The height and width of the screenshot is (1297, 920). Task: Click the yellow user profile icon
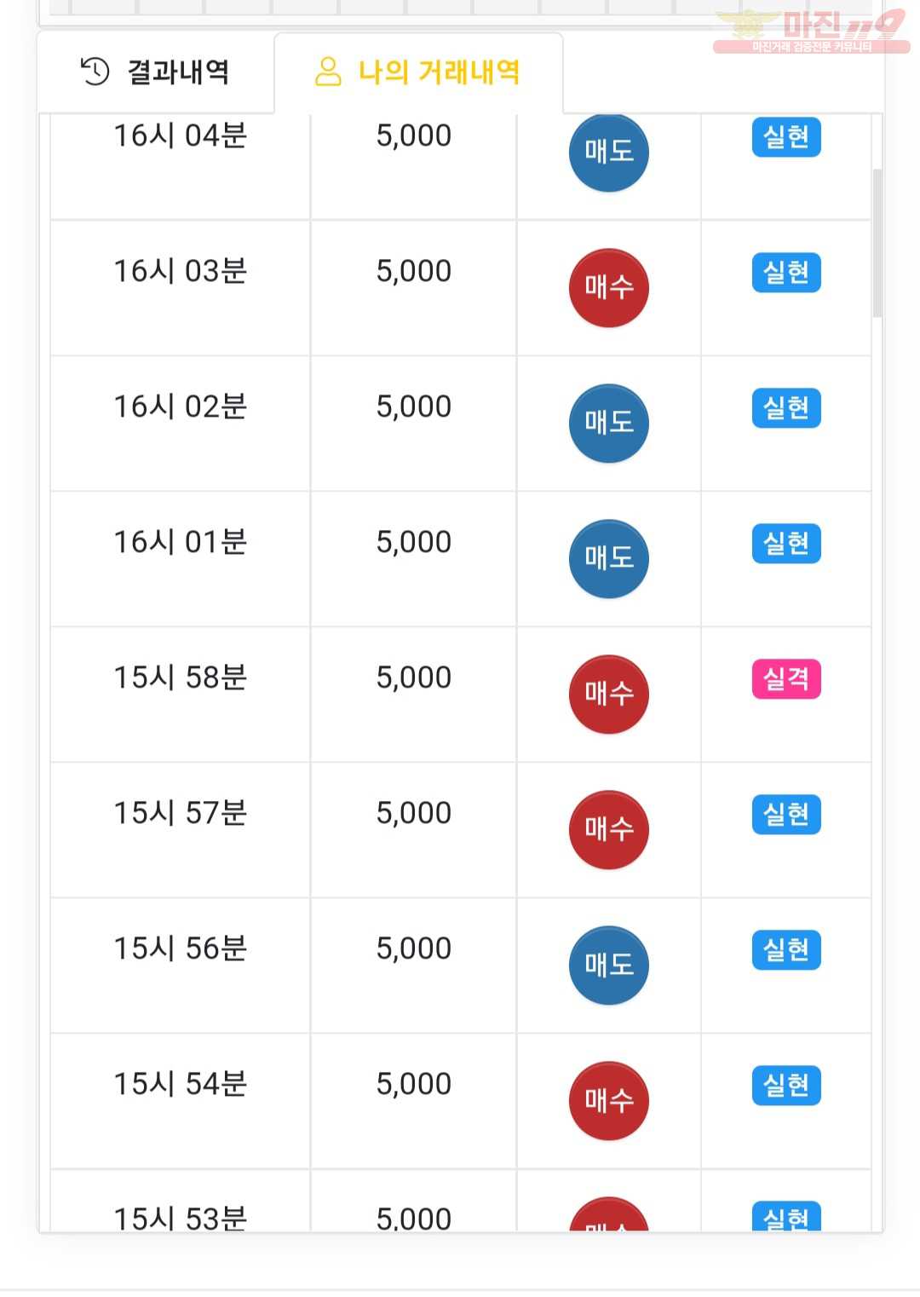tap(328, 72)
